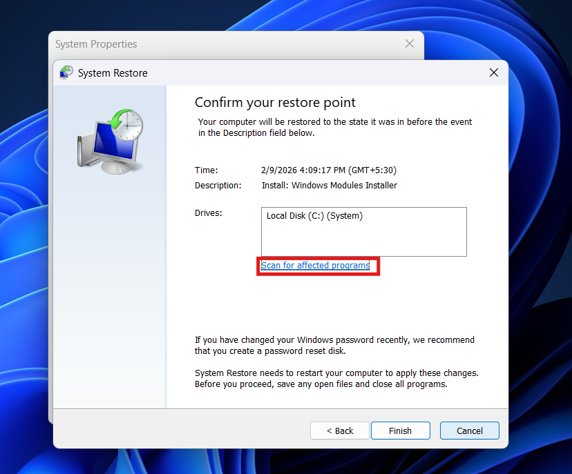Viewport: 572px width, 474px height.
Task: Open Scan for affected programs link
Action: 315,266
